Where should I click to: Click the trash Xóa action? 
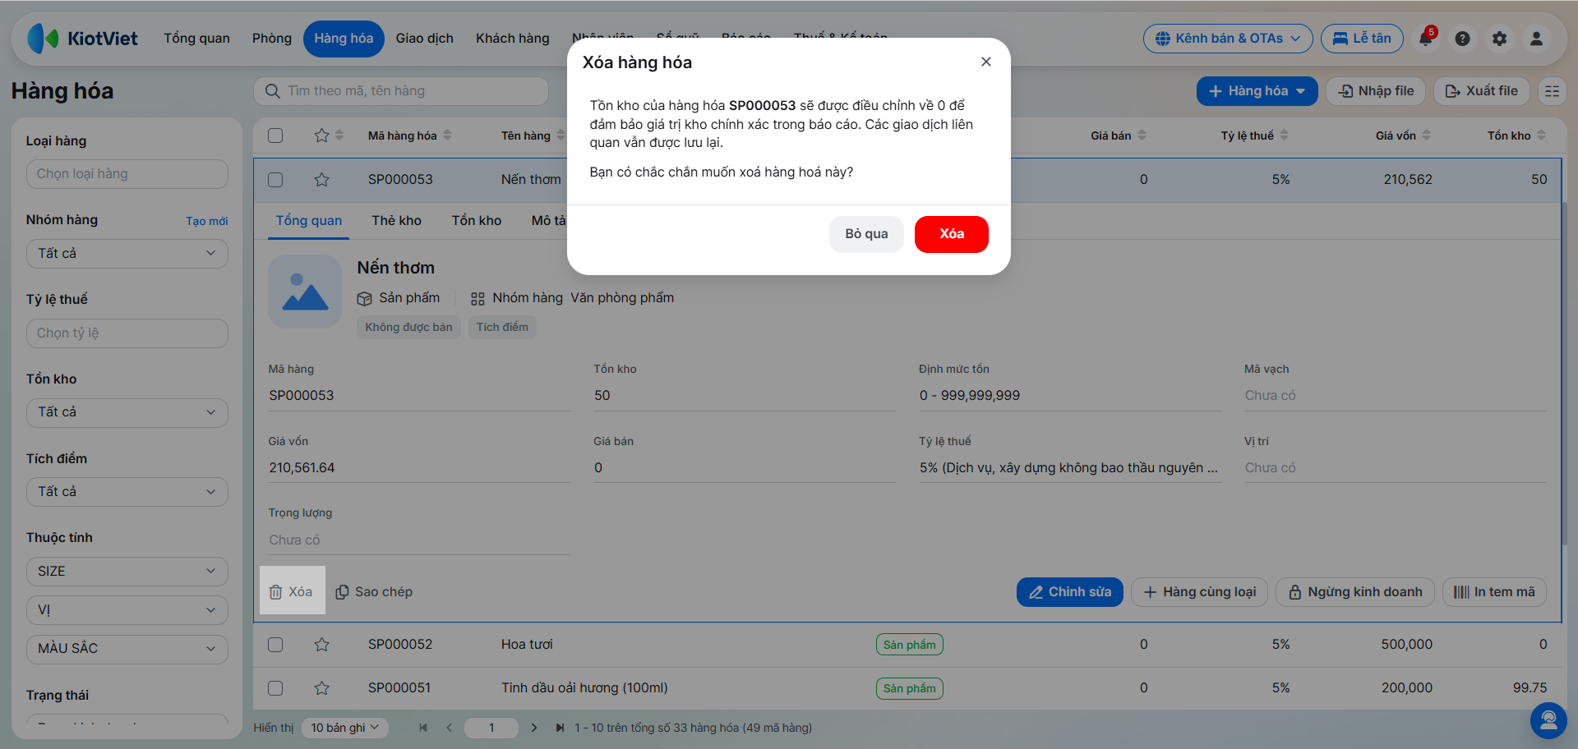(x=292, y=591)
